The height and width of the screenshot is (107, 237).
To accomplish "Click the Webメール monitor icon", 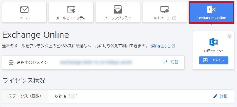I will pos(164,9).
